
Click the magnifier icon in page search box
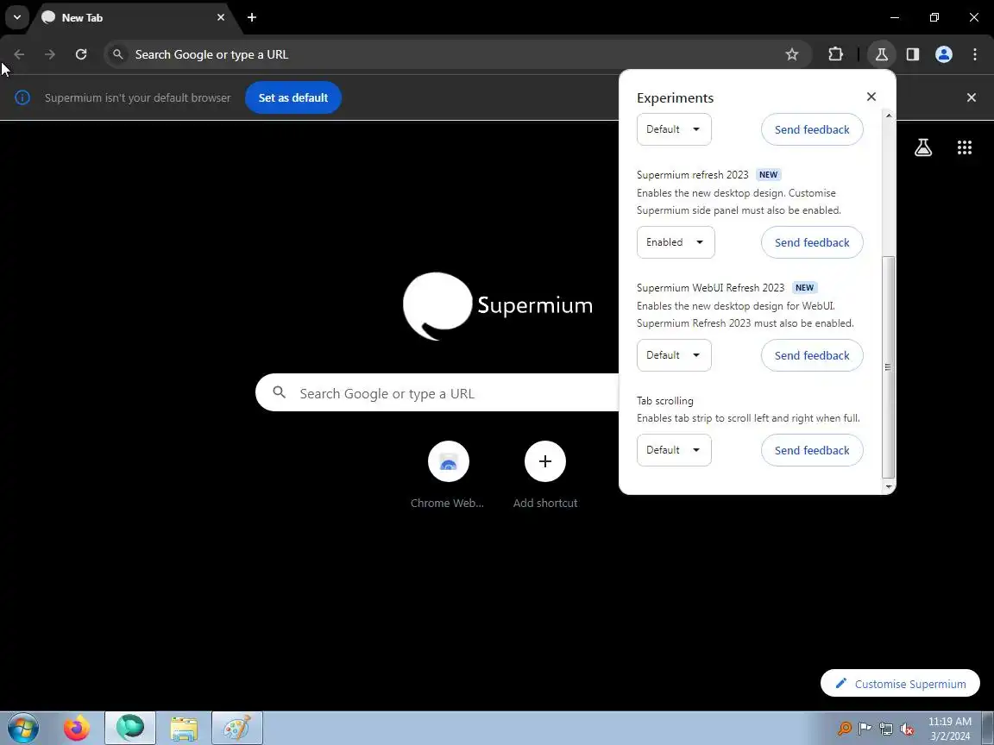279,393
